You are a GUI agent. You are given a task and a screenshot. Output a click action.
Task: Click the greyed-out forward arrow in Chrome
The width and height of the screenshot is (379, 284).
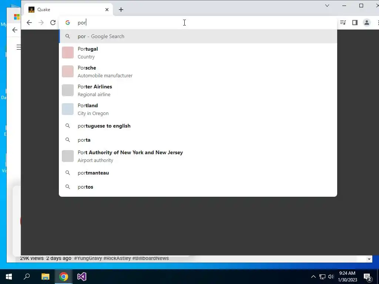[x=41, y=23]
